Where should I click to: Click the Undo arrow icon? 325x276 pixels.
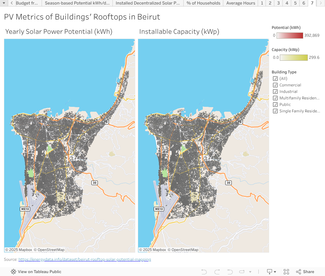point(204,272)
